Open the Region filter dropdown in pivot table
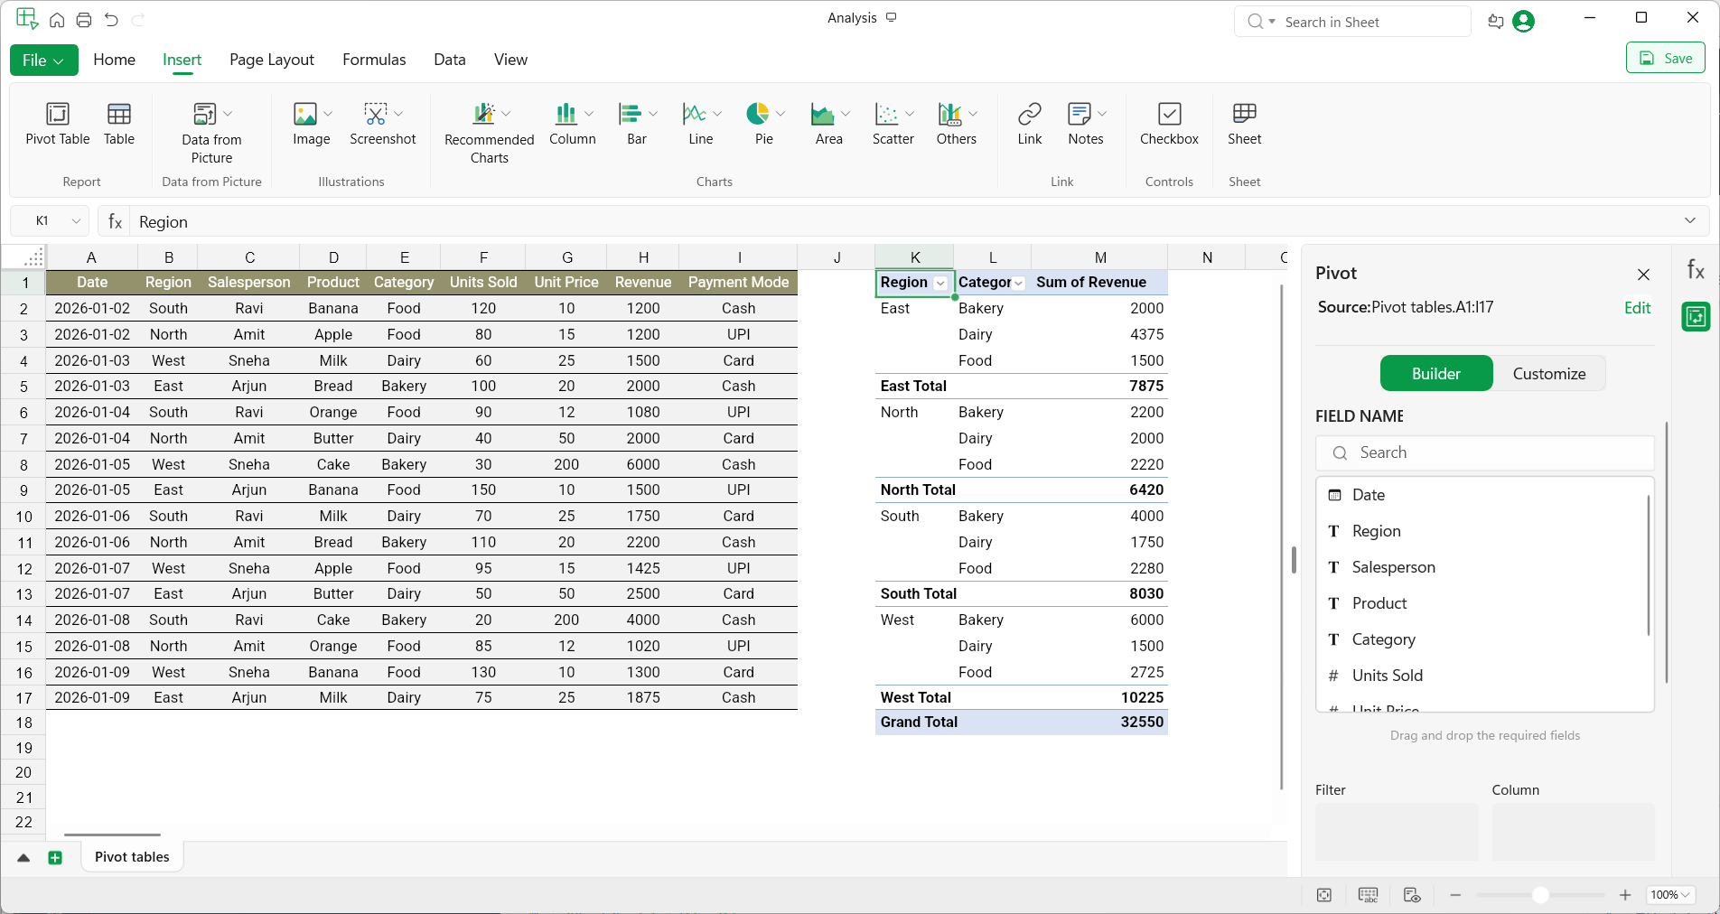This screenshot has width=1720, height=914. [940, 284]
